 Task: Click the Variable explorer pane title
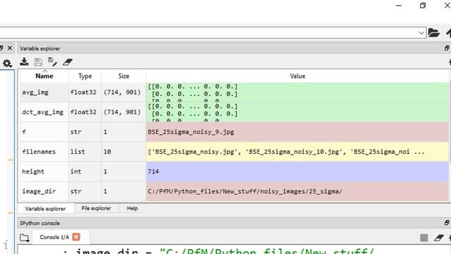point(40,49)
